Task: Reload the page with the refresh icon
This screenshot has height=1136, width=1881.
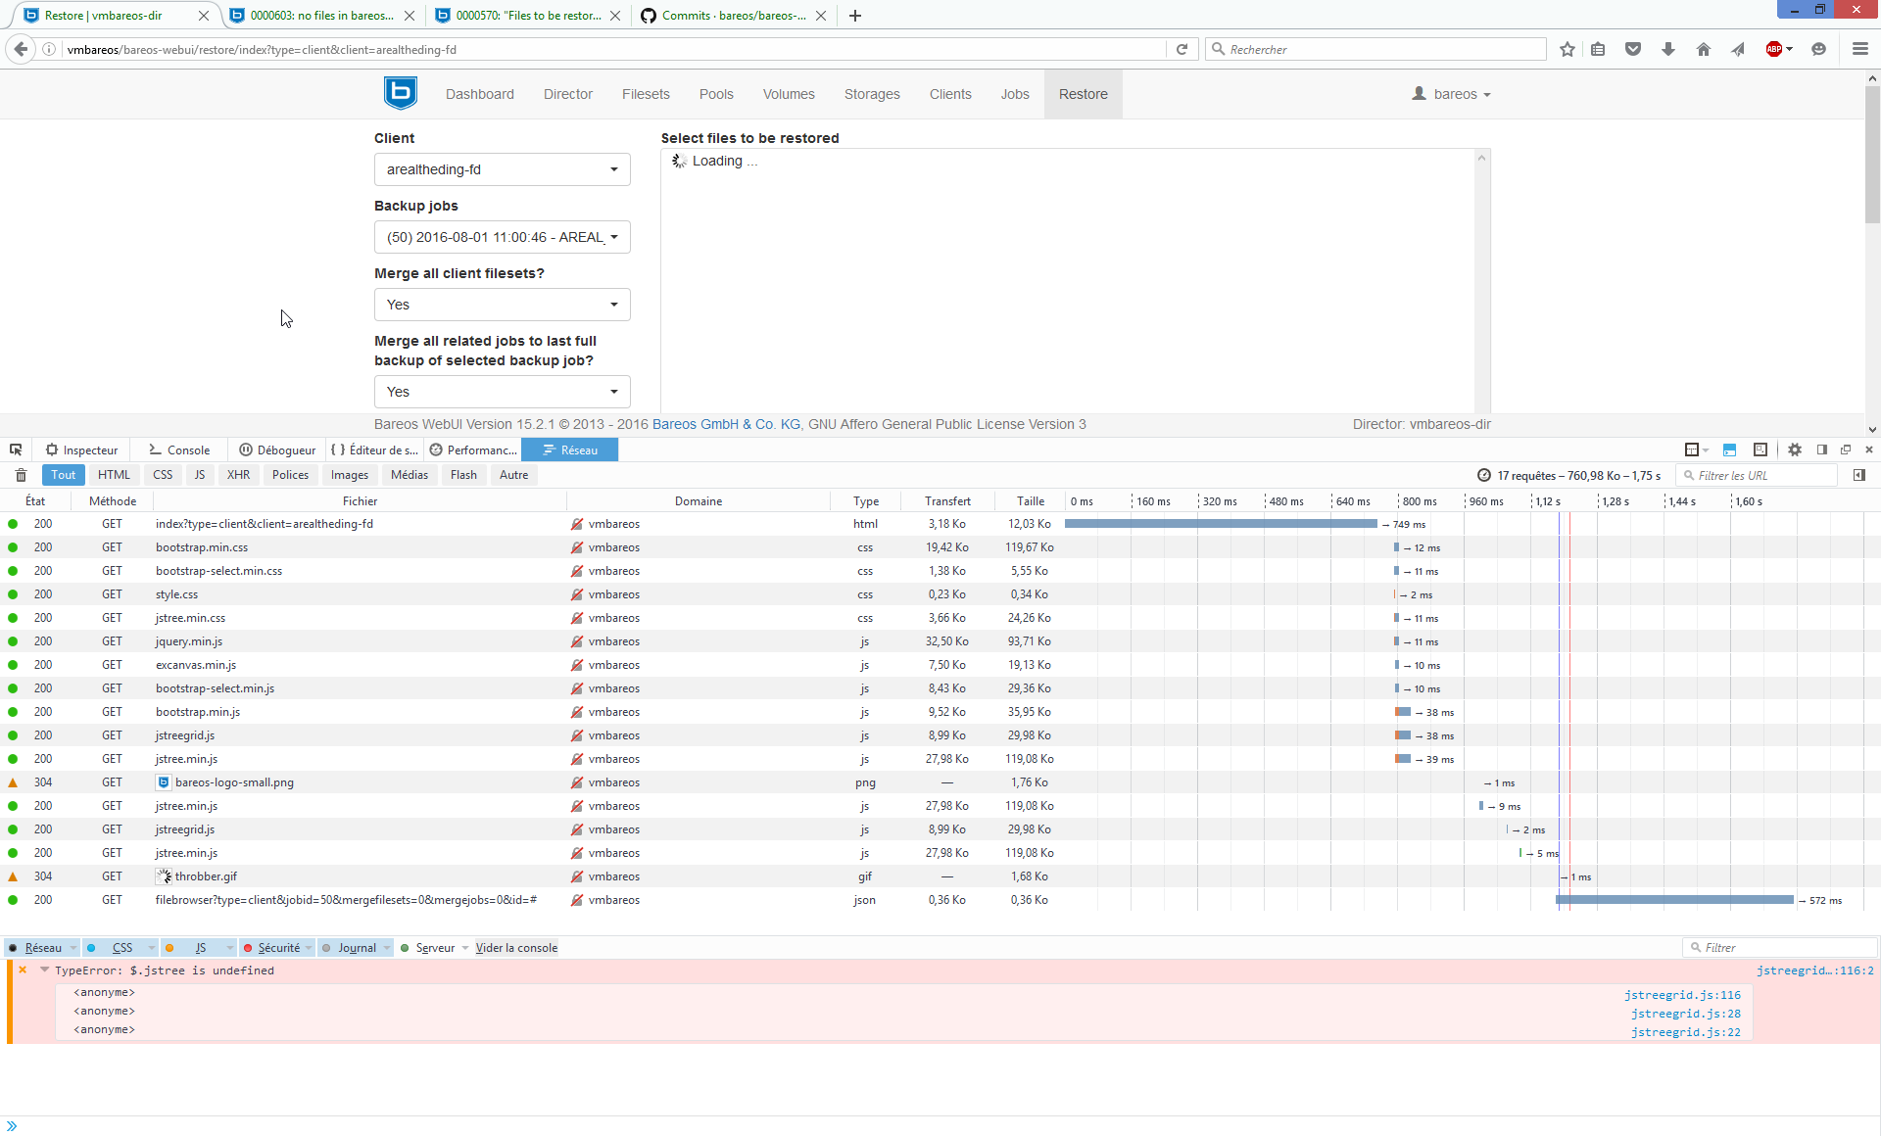Action: point(1182,49)
